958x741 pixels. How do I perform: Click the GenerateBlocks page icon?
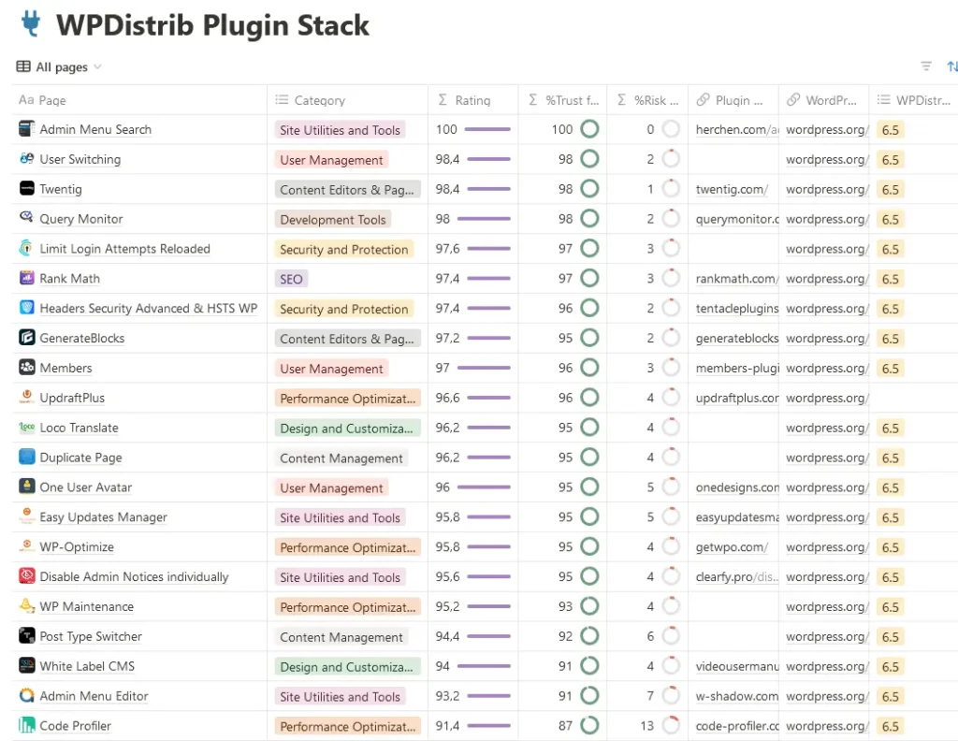pyautogui.click(x=27, y=337)
